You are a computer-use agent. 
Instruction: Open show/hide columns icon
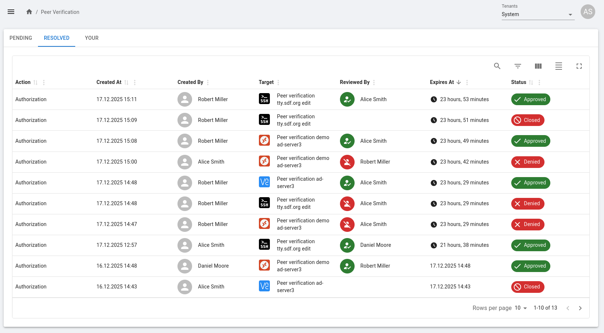coord(538,66)
